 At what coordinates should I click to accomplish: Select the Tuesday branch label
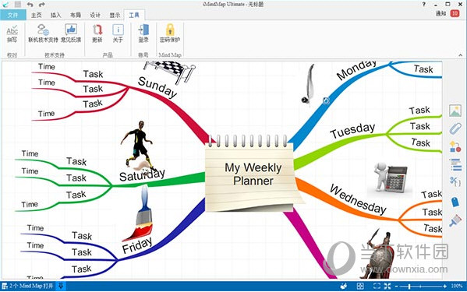[x=352, y=130]
